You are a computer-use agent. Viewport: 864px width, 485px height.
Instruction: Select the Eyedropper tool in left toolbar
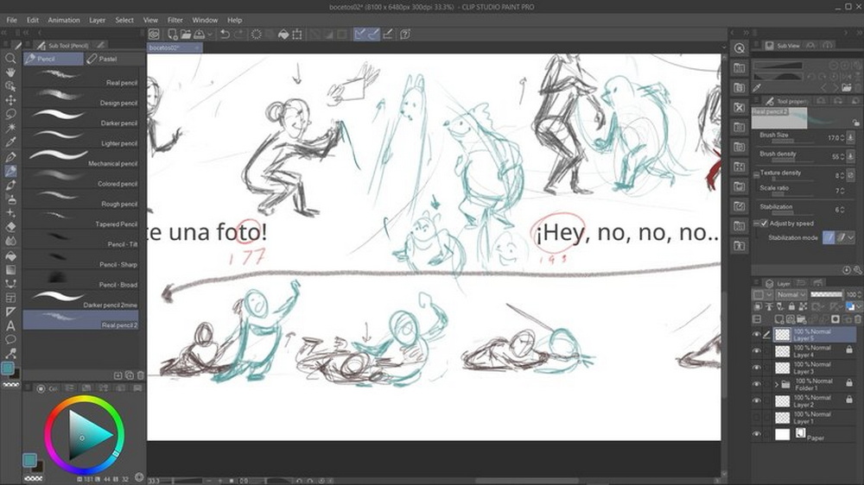(x=10, y=142)
